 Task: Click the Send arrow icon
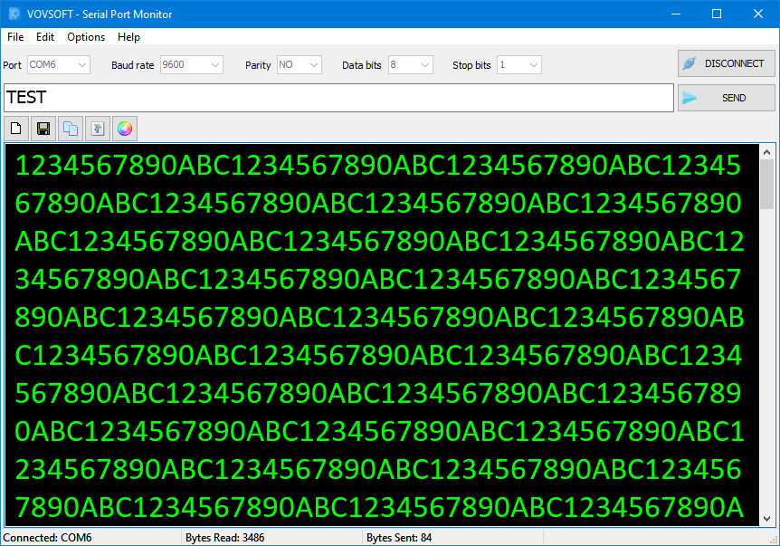click(x=690, y=97)
